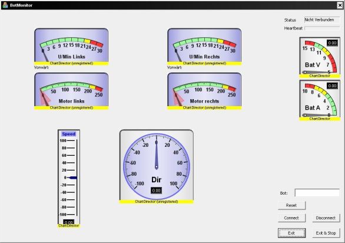
Task: Click the Vorwärt label under U/Min Links
Action: 42,67
